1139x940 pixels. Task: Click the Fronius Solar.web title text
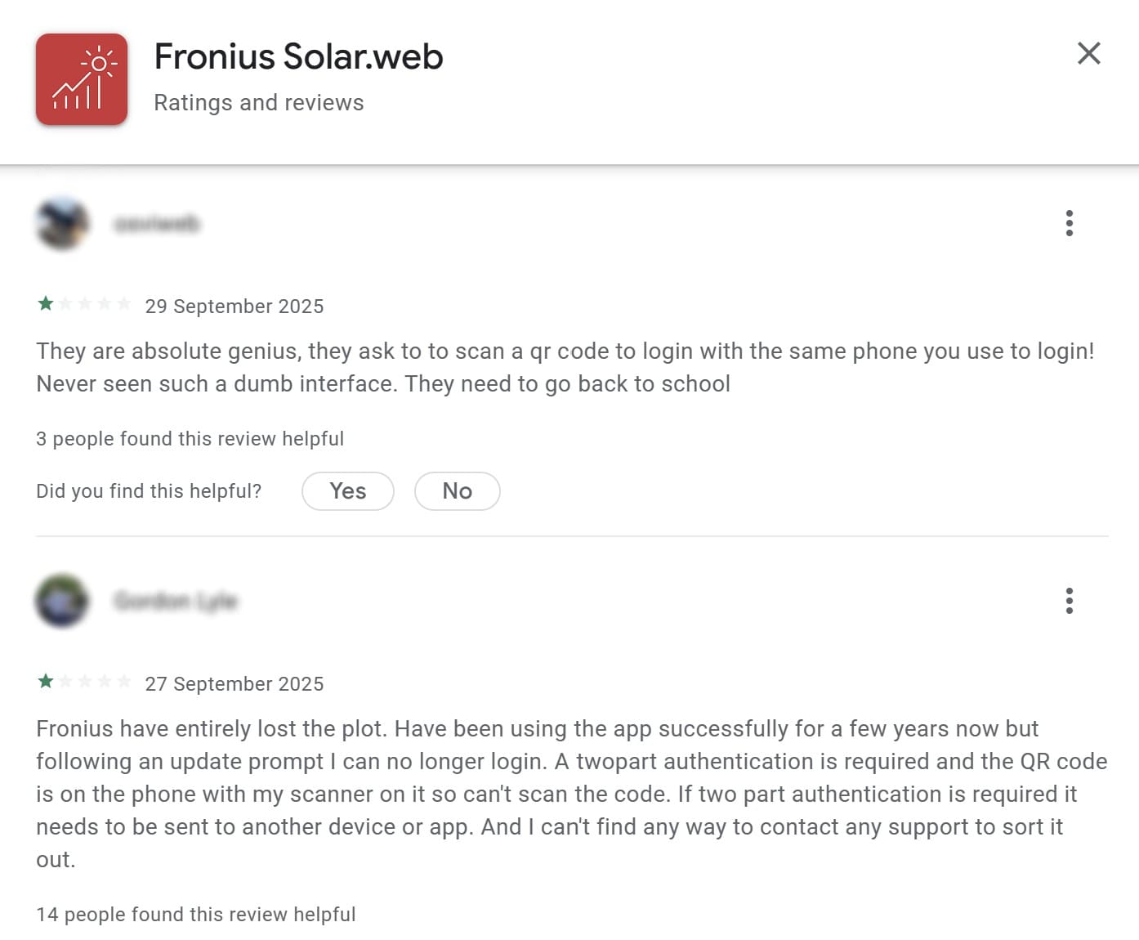point(297,56)
